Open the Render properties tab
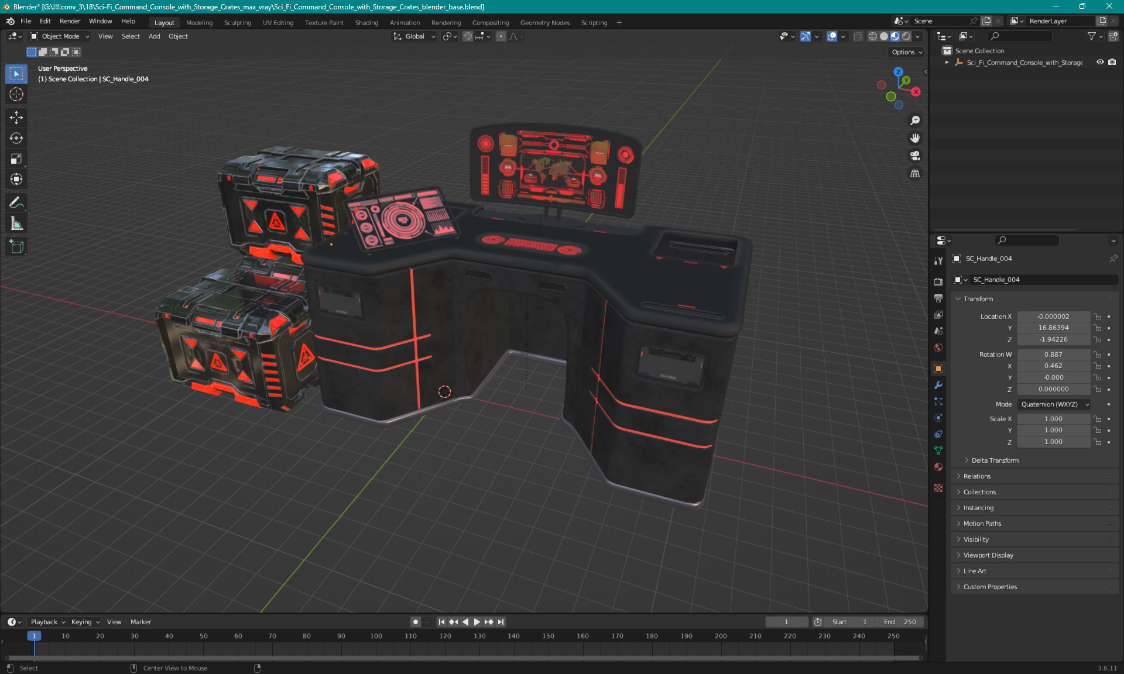Viewport: 1124px width, 674px height. tap(938, 281)
